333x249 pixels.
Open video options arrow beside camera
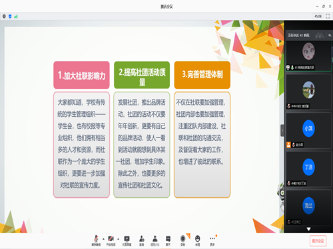pyautogui.click(x=118, y=239)
